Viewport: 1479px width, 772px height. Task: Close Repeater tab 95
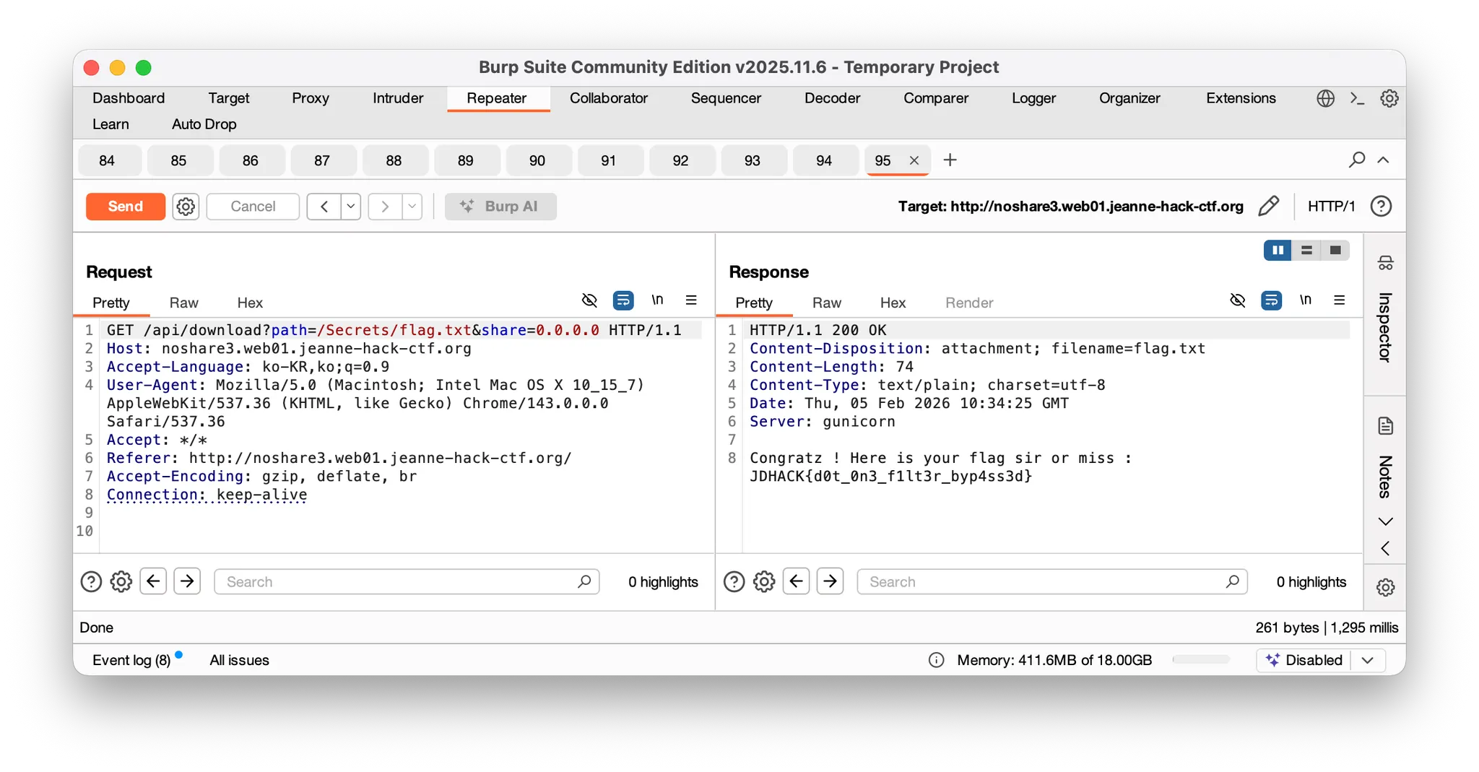(x=914, y=160)
